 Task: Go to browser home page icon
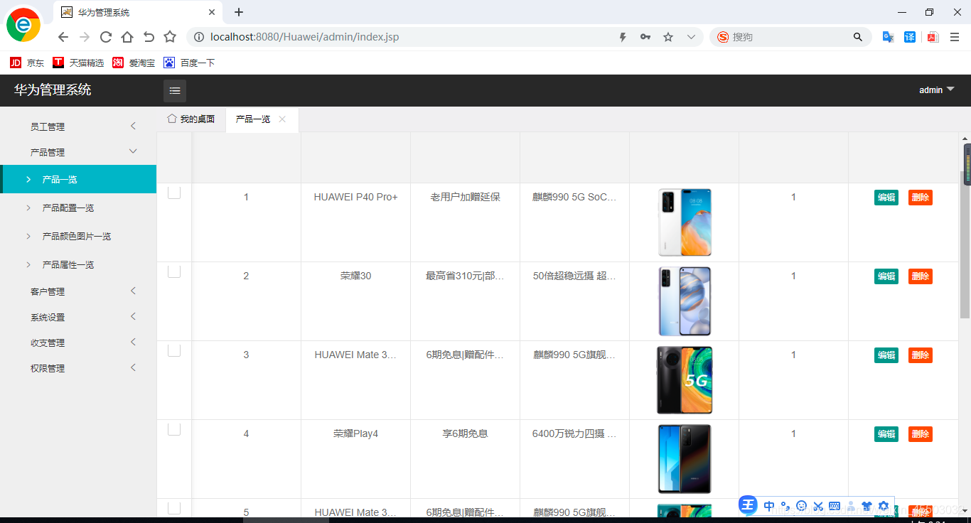(x=127, y=37)
